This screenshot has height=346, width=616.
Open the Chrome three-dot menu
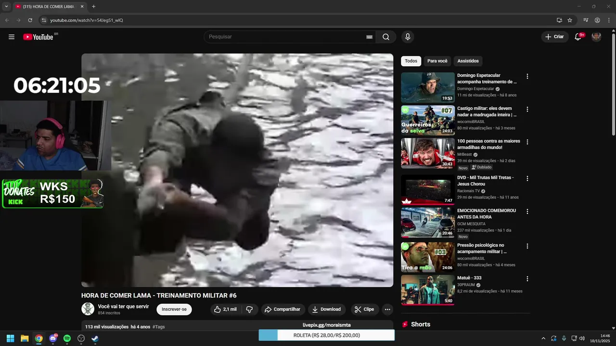(x=609, y=20)
